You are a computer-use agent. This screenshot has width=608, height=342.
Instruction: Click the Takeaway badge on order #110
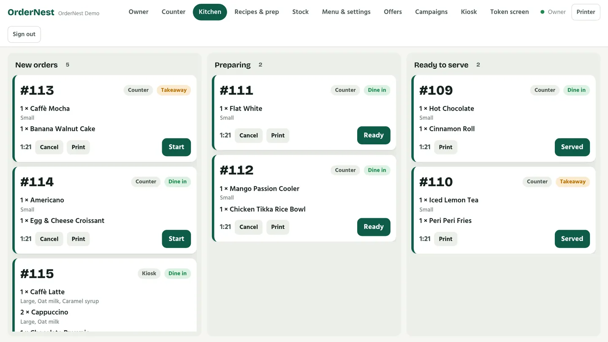[x=573, y=182]
